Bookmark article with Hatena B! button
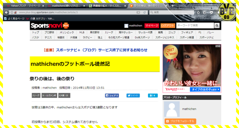The width and height of the screenshot is (239, 128). (153, 96)
